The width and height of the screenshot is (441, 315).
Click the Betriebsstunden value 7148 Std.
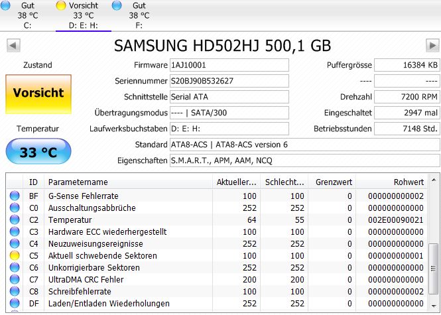[407, 129]
